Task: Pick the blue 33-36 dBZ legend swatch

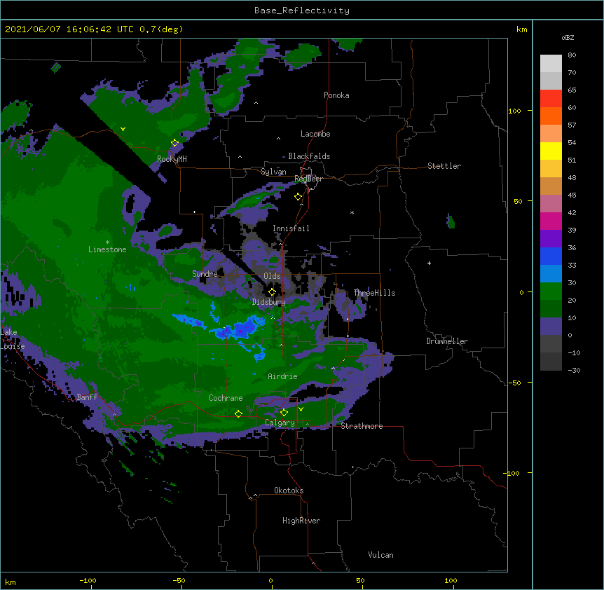Action: (x=551, y=256)
